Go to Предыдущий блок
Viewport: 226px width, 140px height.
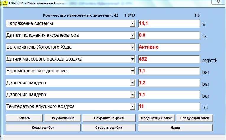click(x=156, y=118)
